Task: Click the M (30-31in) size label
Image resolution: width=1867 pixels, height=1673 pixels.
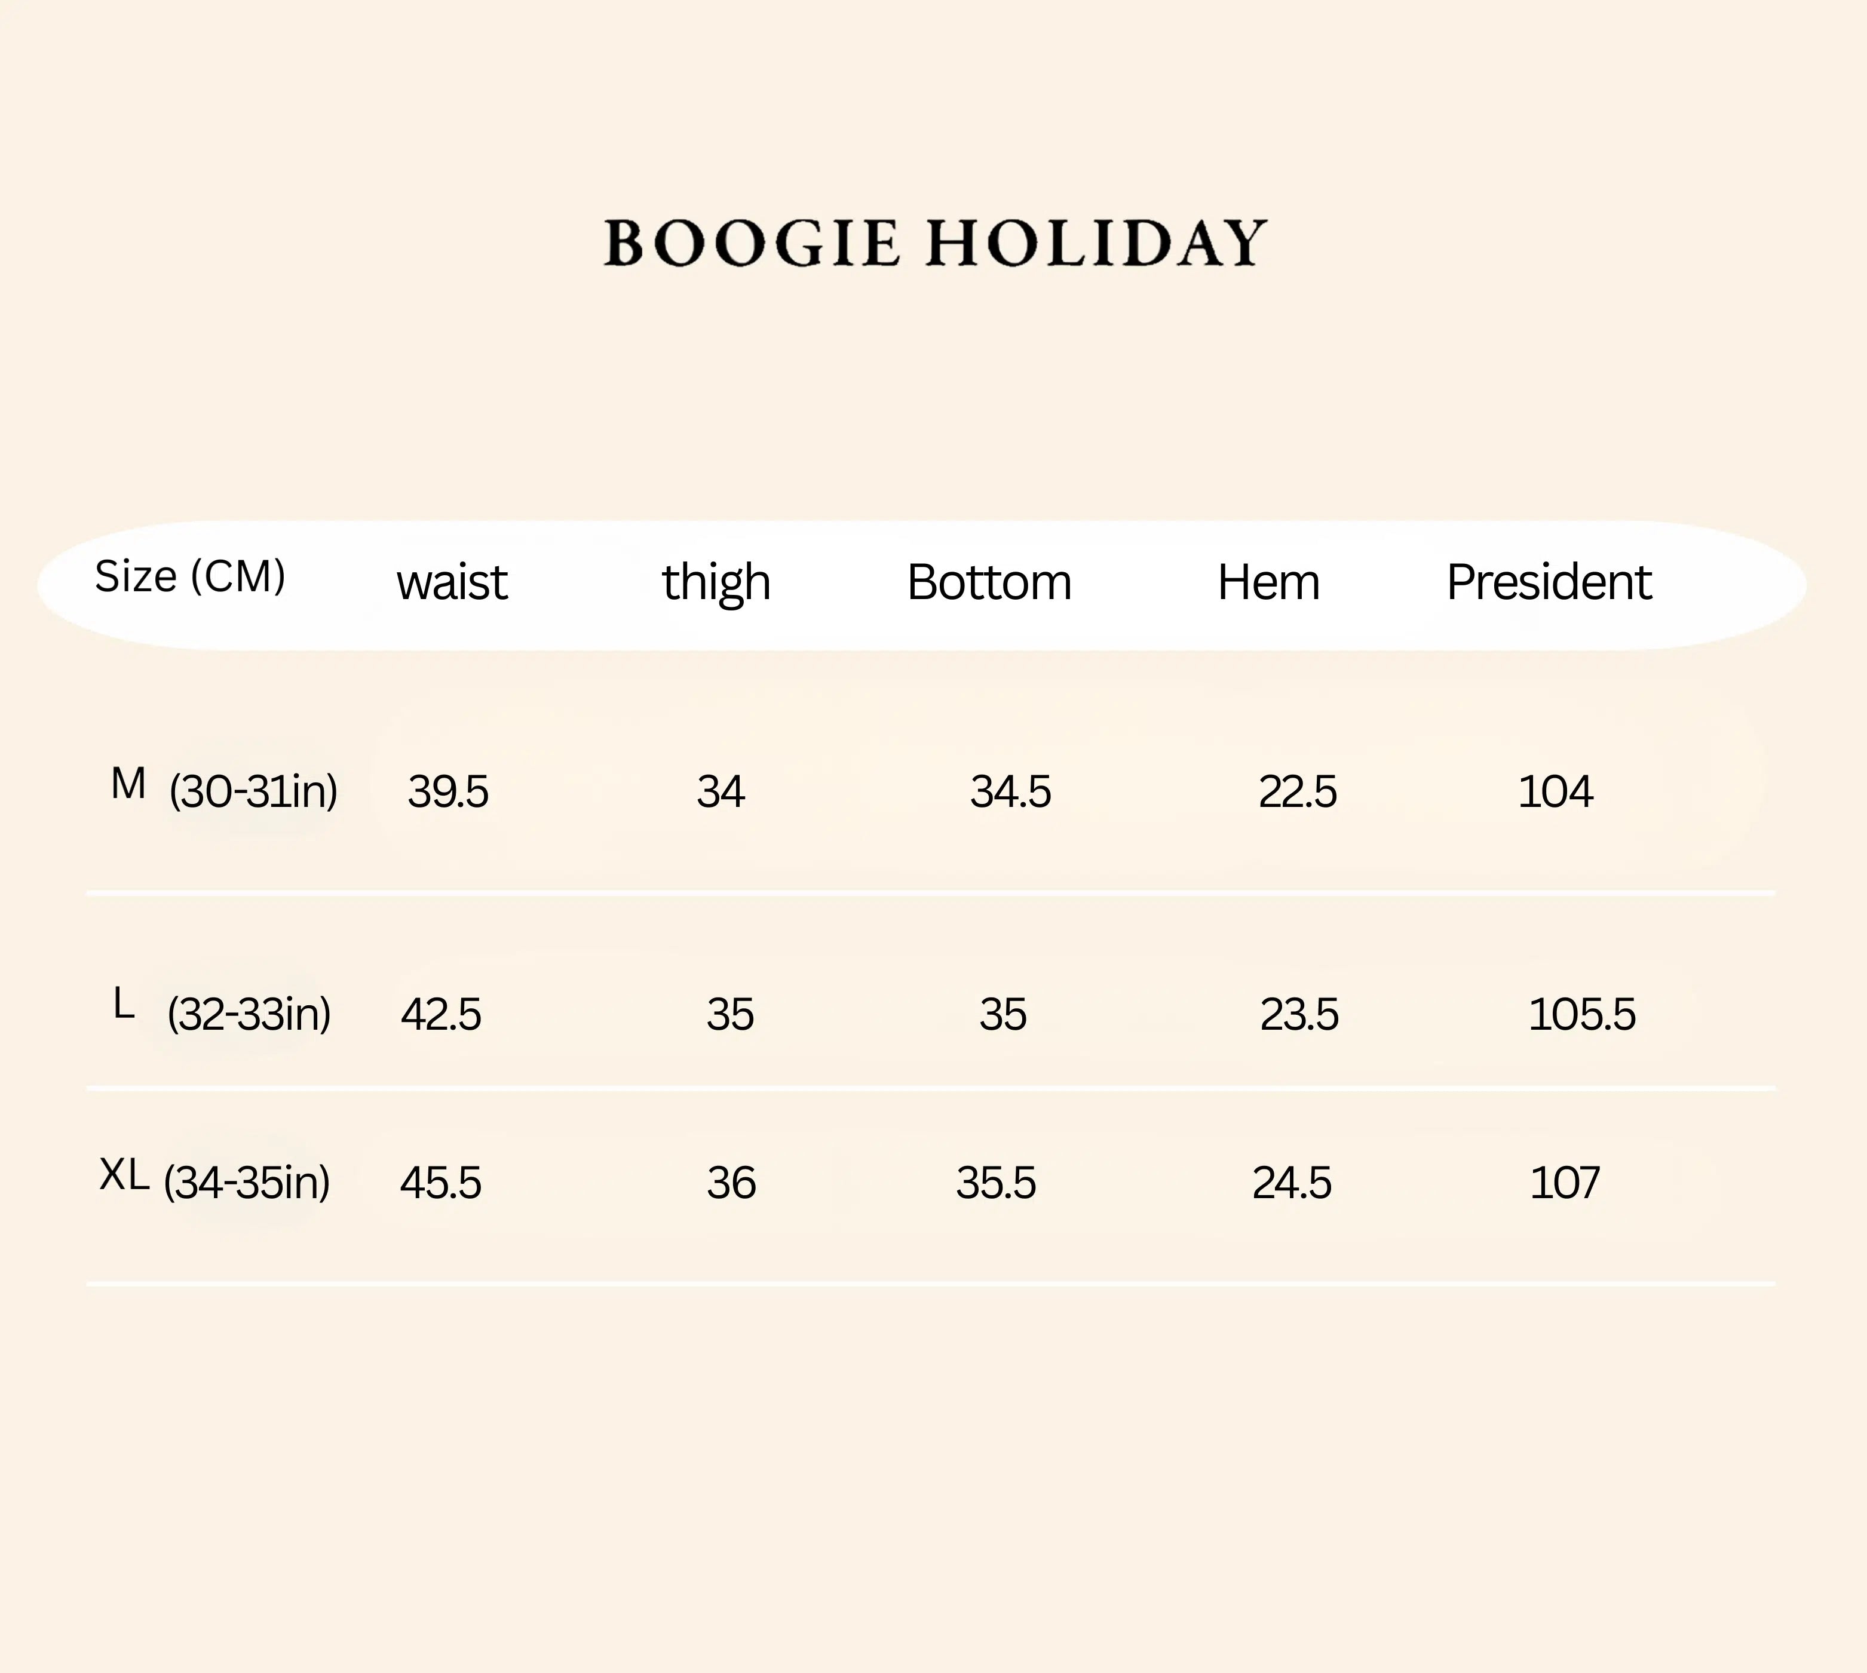Action: 223,790
